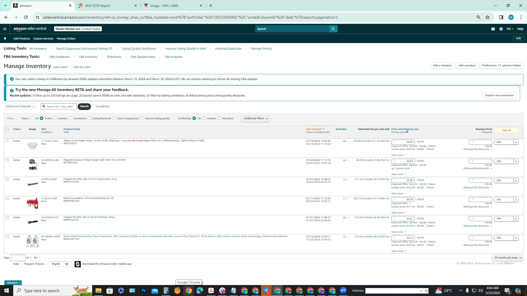527x296 pixels.
Task: Go back using the browser back arrow
Action: click(x=6, y=17)
